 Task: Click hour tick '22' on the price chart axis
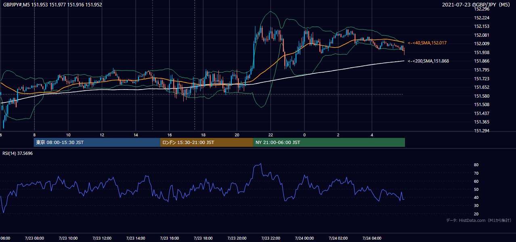271,135
